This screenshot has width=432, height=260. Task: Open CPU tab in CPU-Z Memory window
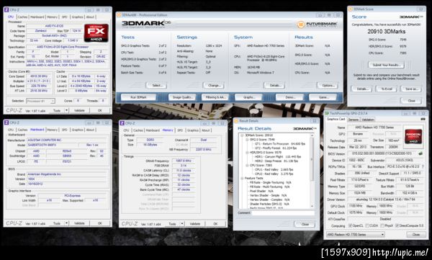pyautogui.click(x=126, y=130)
